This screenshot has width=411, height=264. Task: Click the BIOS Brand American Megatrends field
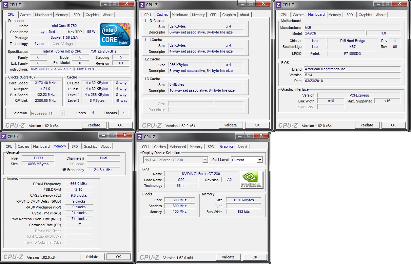click(x=352, y=69)
